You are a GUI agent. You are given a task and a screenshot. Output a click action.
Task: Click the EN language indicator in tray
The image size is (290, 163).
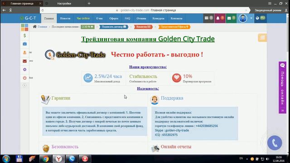(x=241, y=158)
